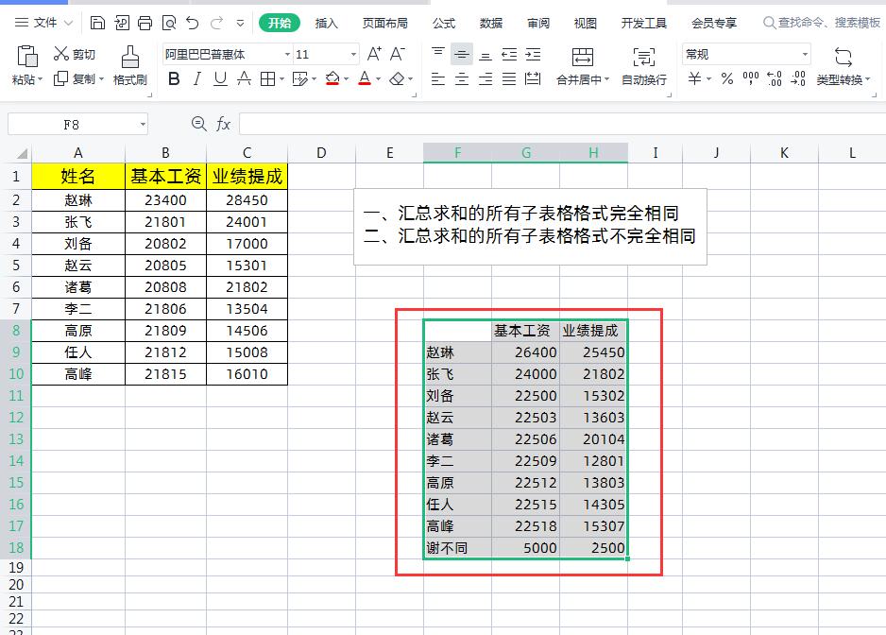Open the 开发工具 tab

point(644,24)
